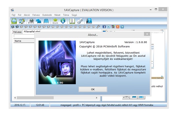Open the Nézet menu
This screenshot has width=181, height=122.
(x=57, y=15)
